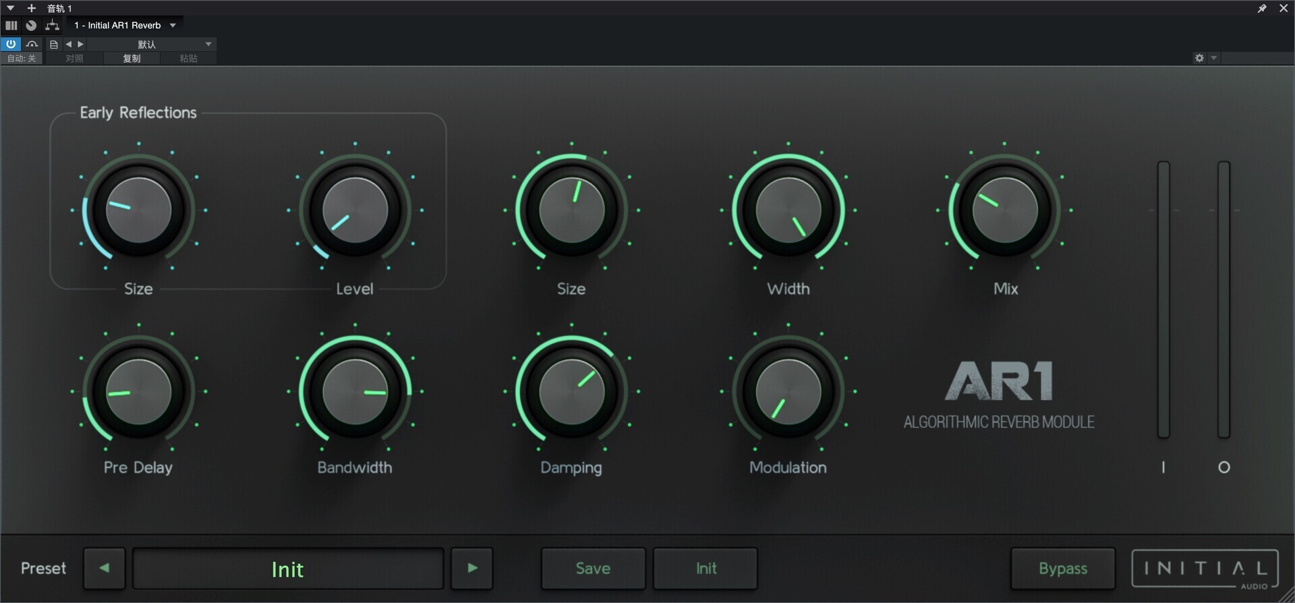Go to the next AR1 preset
The image size is (1295, 603).
coord(472,569)
